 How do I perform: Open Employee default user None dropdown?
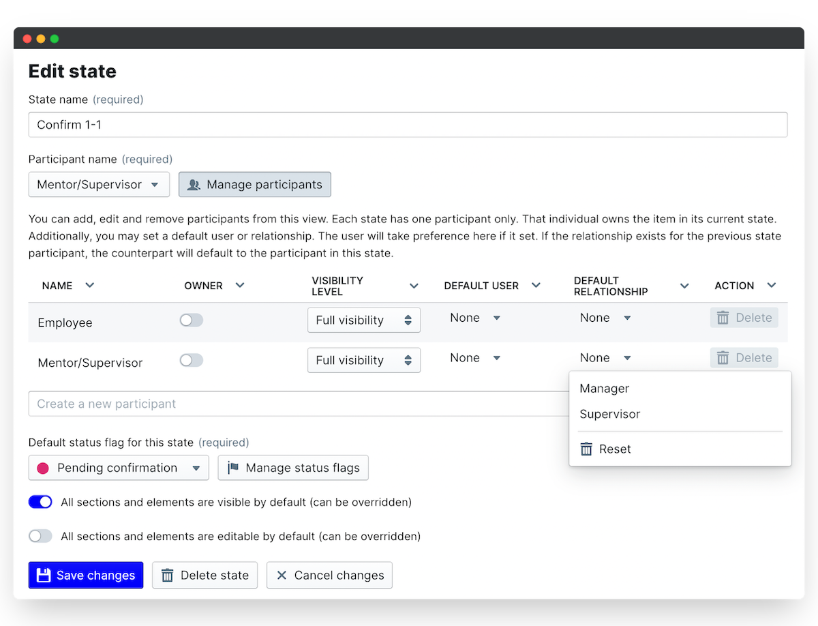coord(475,318)
